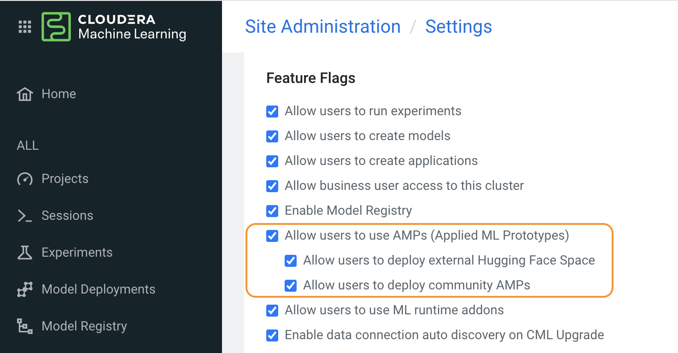Click the Model Registry icon
This screenshot has height=353, width=678.
24,326
